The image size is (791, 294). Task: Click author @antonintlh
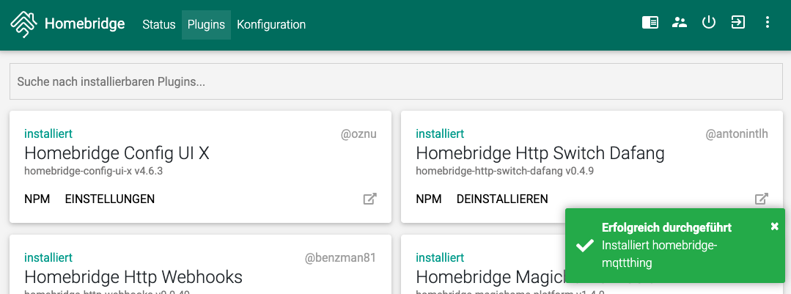tap(737, 134)
